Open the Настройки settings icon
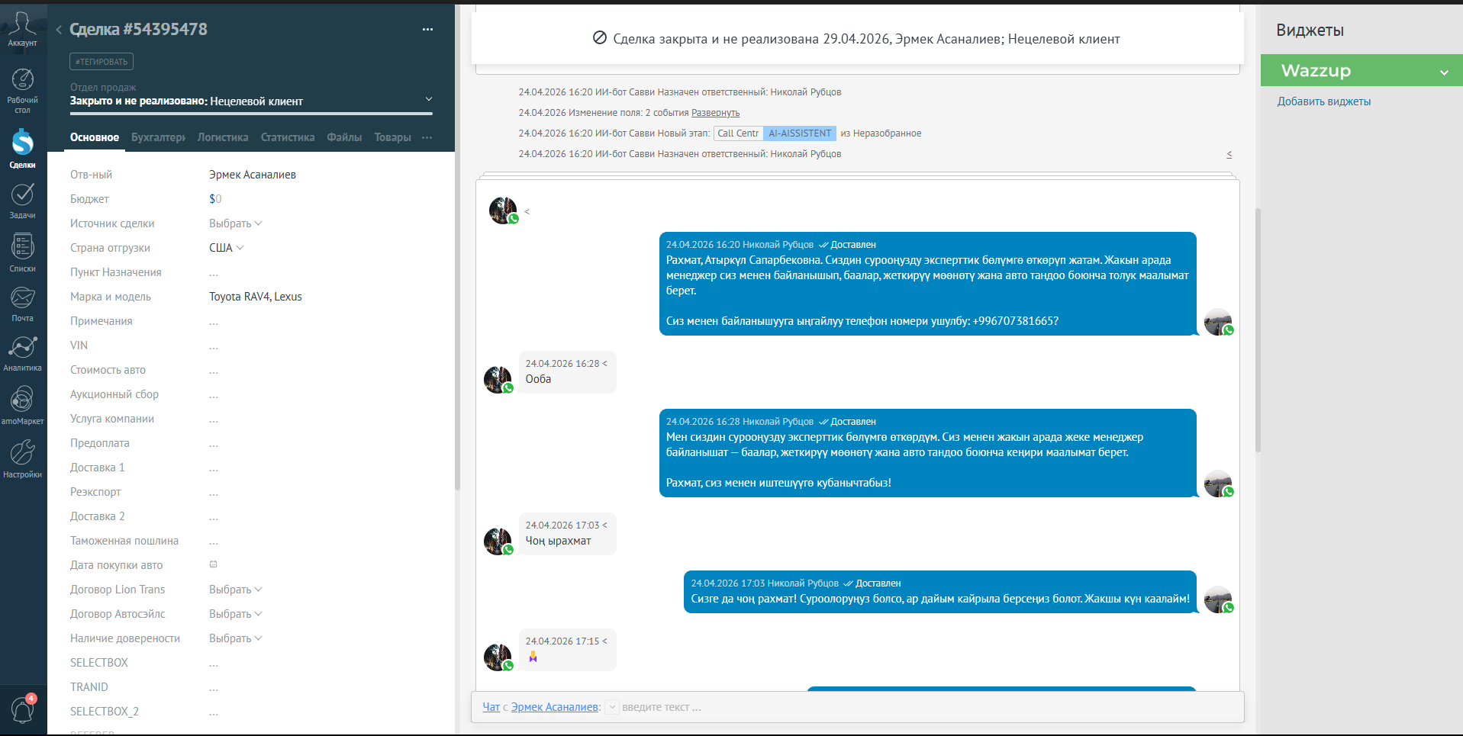The height and width of the screenshot is (736, 1463). click(22, 452)
